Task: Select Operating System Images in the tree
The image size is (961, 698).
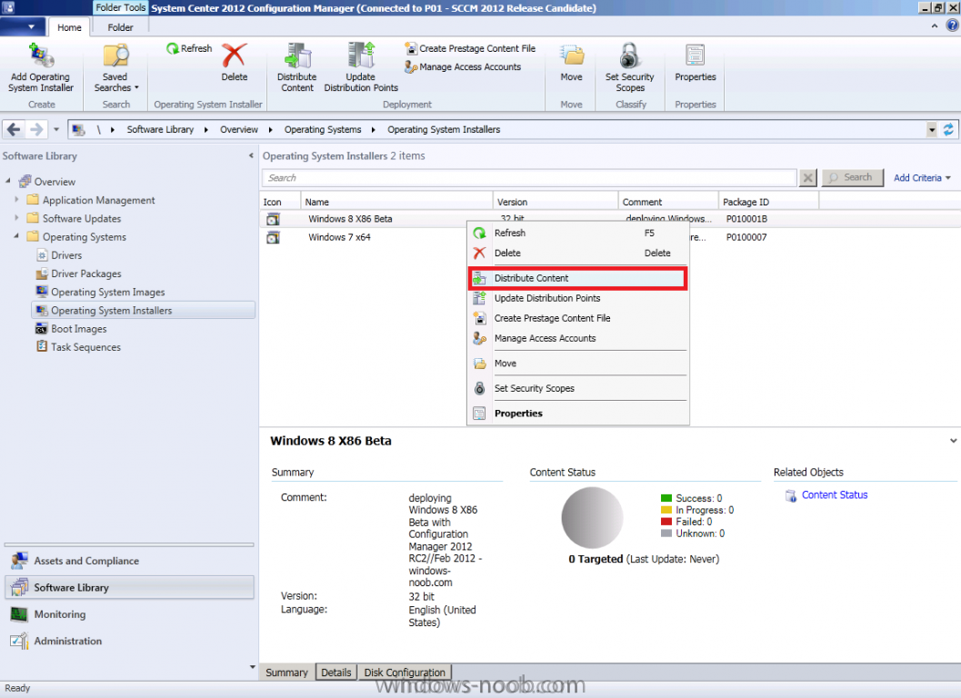Action: pyautogui.click(x=107, y=292)
